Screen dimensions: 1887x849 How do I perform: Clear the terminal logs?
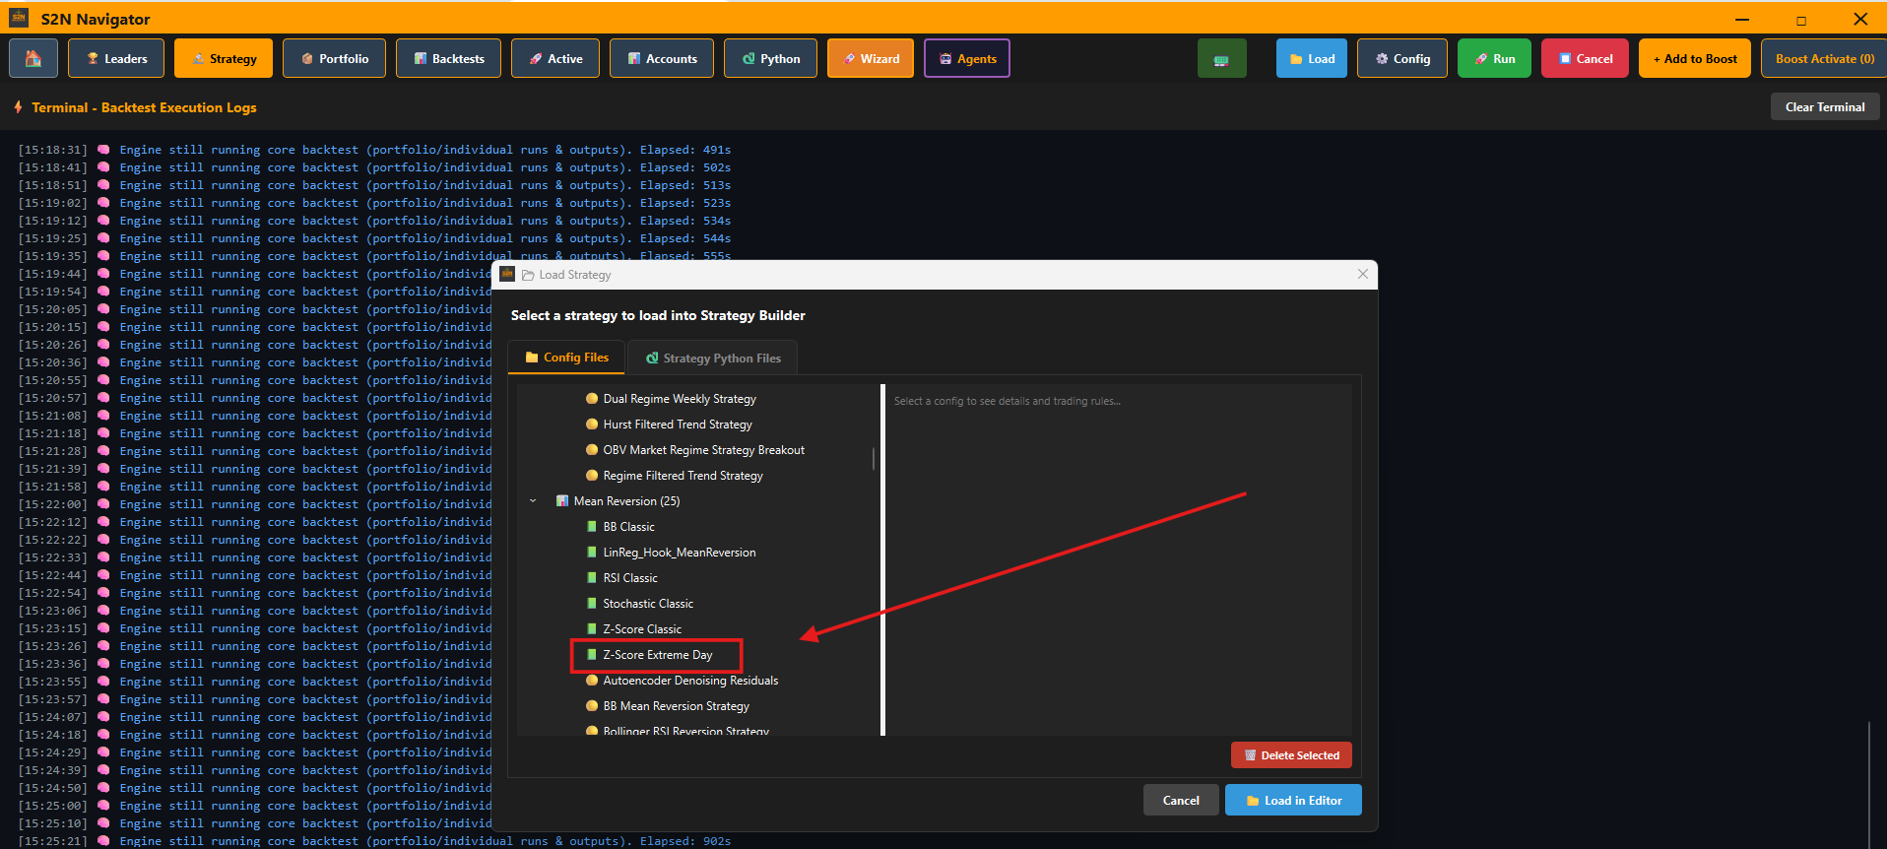click(1825, 106)
